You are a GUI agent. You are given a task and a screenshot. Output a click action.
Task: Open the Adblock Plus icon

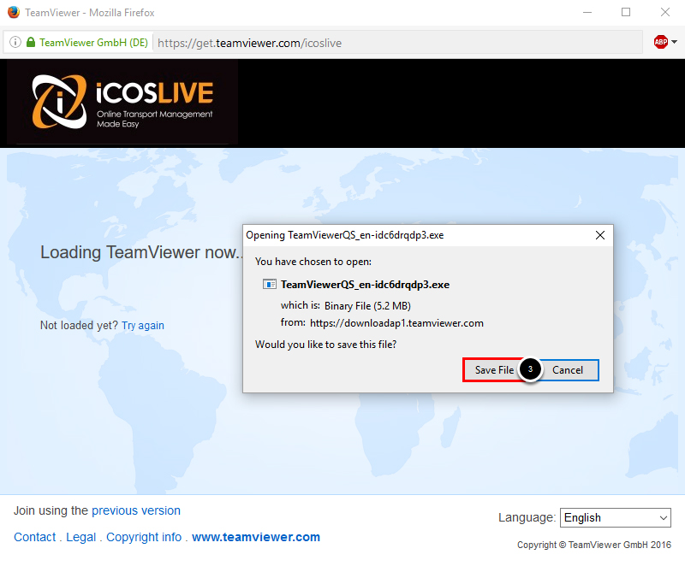pyautogui.click(x=660, y=42)
